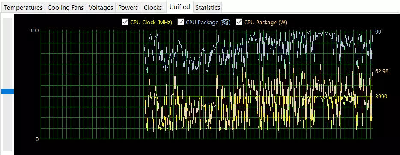Select the Voltages tab
The width and height of the screenshot is (400, 155).
click(101, 8)
